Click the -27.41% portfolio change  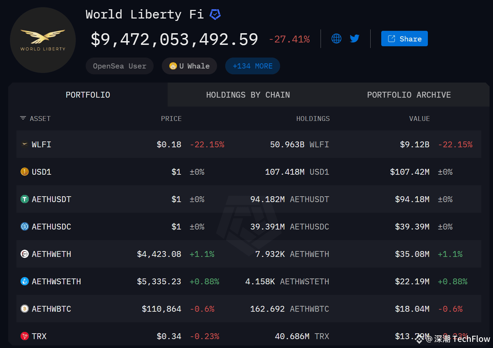289,39
